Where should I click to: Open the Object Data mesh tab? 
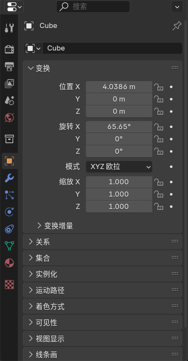pyautogui.click(x=9, y=245)
